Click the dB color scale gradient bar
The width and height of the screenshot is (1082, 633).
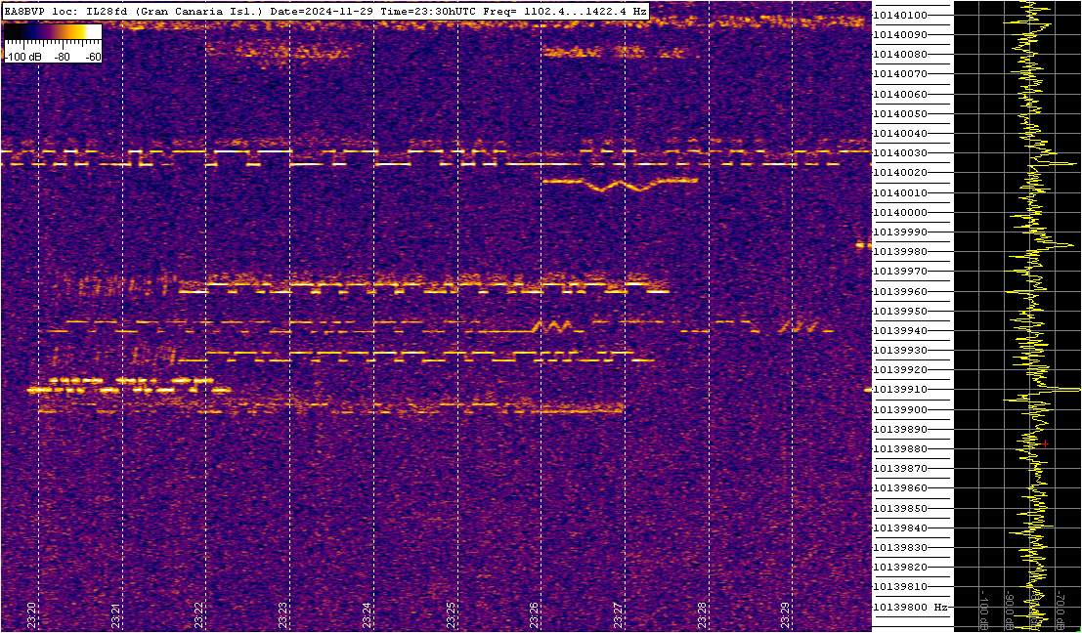[x=53, y=31]
